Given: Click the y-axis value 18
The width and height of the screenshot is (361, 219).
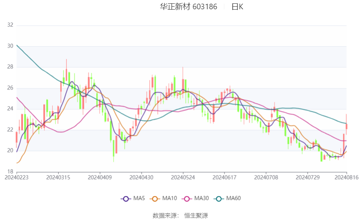Looking at the screenshot, I should 10,172.
